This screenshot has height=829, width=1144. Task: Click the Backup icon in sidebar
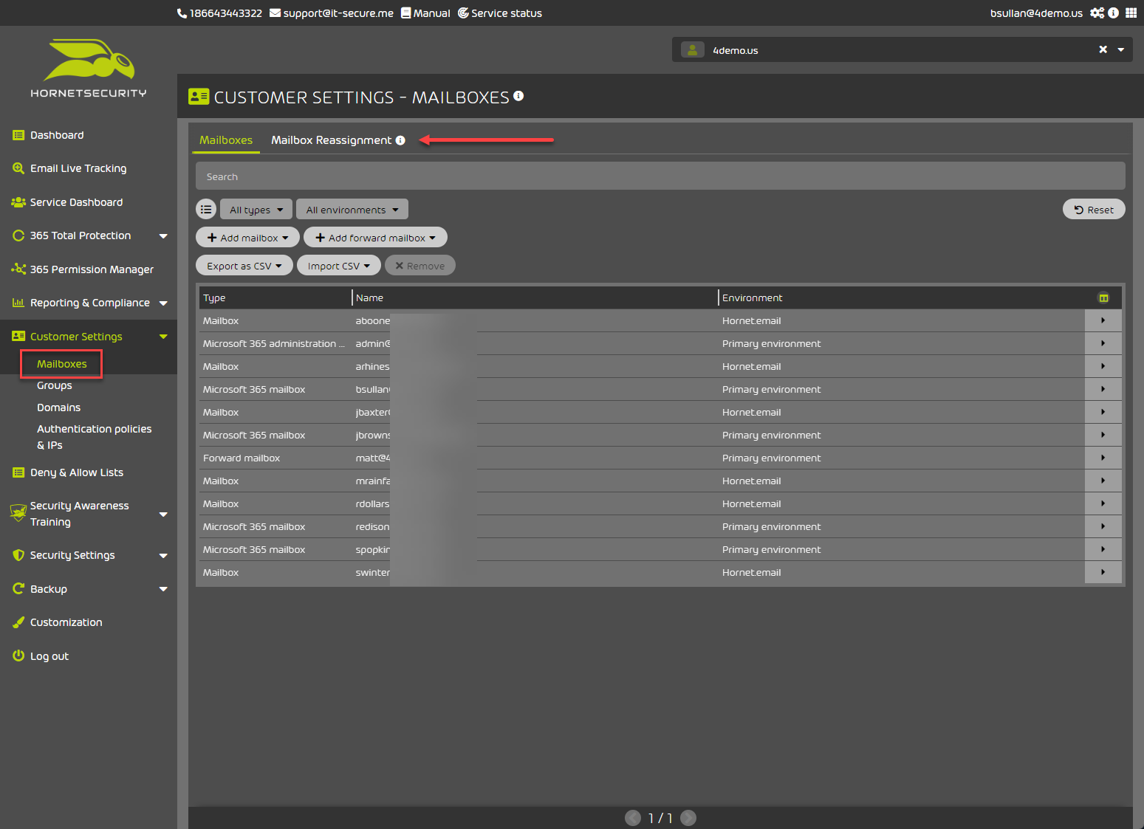[x=18, y=588]
